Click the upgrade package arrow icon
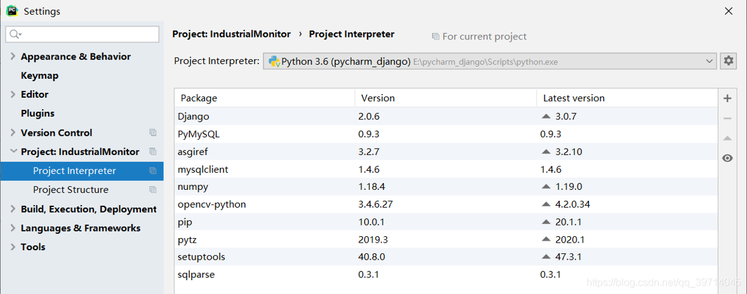The image size is (747, 294). coord(727,138)
